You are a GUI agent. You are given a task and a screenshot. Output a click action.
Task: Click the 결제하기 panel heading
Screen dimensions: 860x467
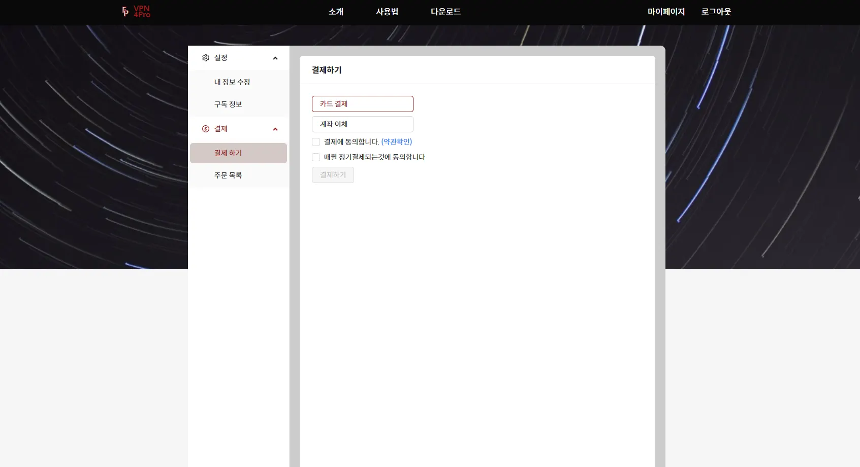(327, 70)
